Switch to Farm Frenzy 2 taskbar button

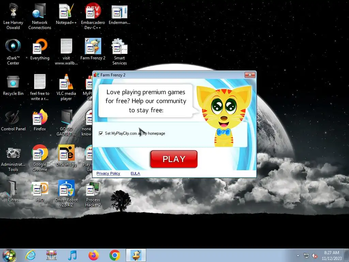136,255
